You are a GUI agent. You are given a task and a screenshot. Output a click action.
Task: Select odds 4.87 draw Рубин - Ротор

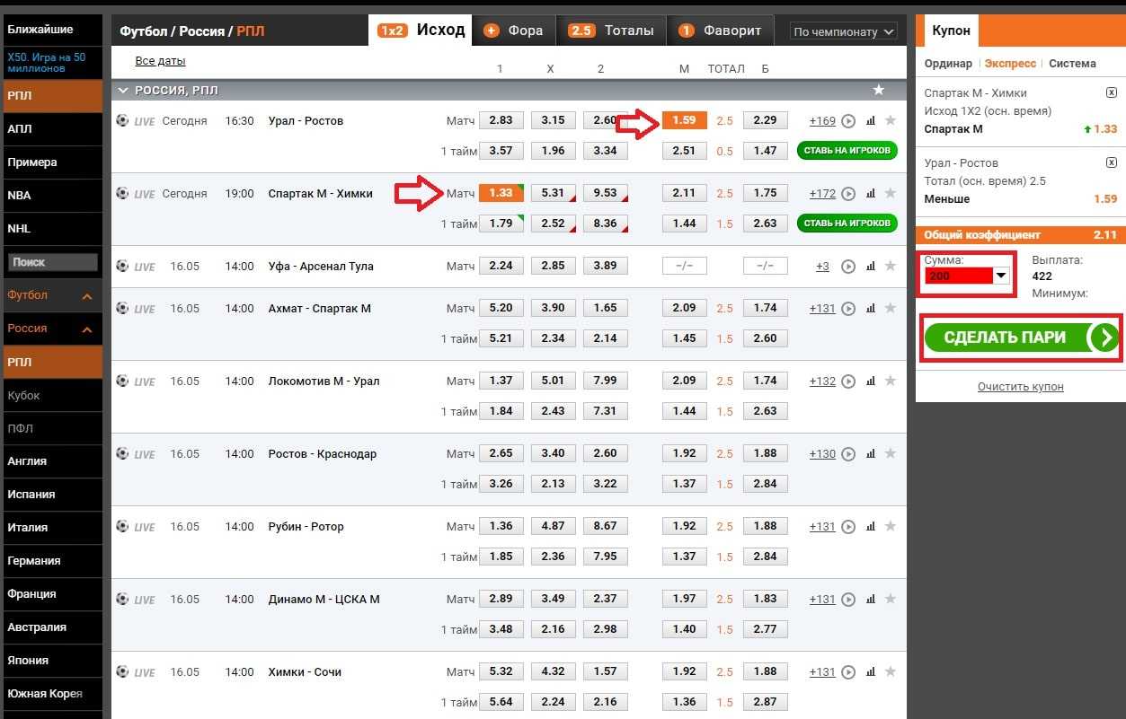(554, 526)
